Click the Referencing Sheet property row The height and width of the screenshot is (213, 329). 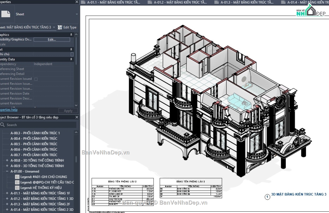tap(37, 69)
